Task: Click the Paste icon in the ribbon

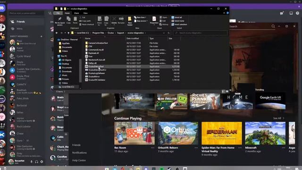Action: (x=75, y=20)
